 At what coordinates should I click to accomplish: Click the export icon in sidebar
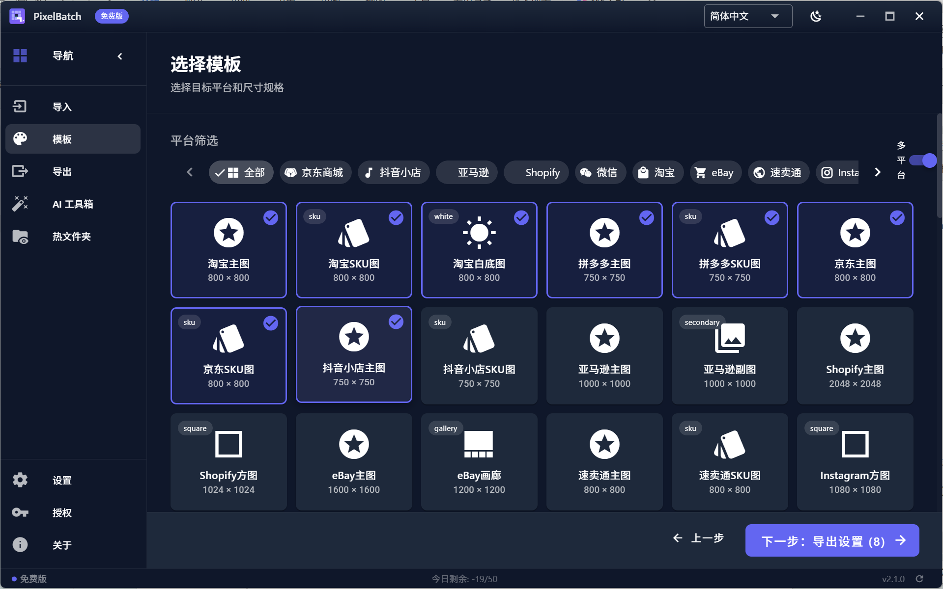coord(20,171)
